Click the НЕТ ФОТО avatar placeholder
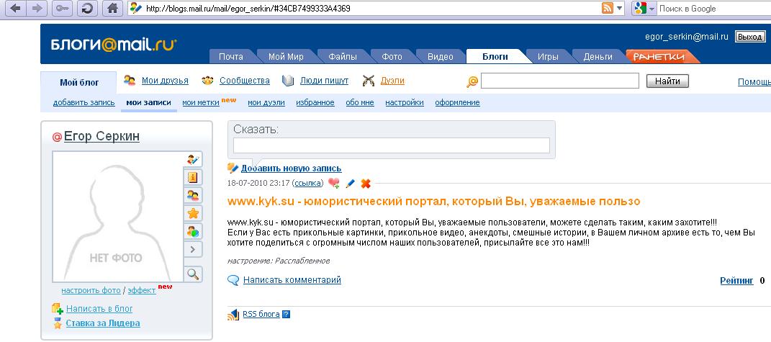This screenshot has width=771, height=342. point(117,217)
